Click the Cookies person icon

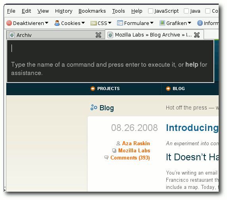pyautogui.click(x=57, y=23)
